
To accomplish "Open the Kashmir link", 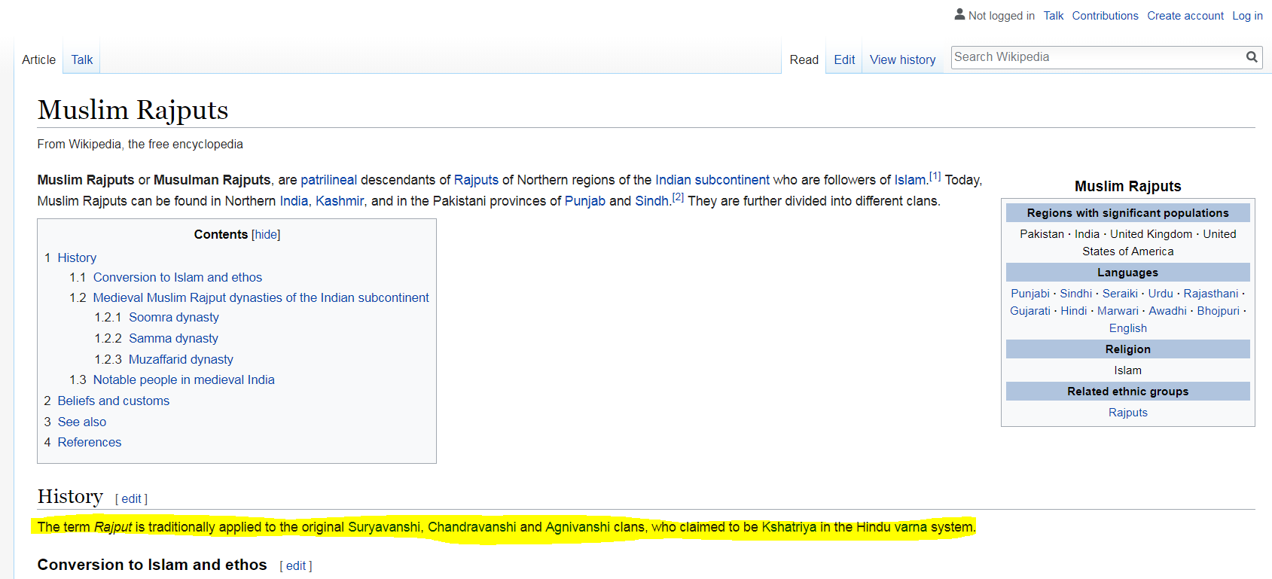I will [x=340, y=201].
